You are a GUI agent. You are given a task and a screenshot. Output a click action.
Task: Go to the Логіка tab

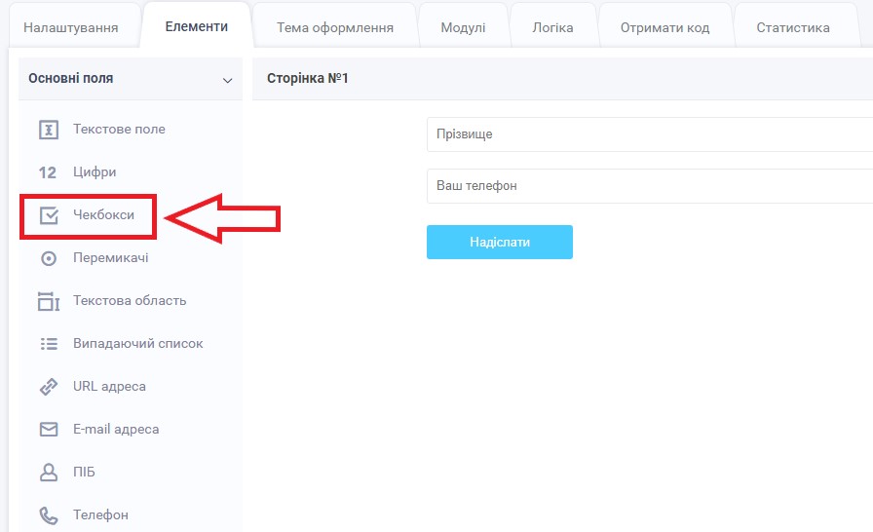pyautogui.click(x=552, y=27)
